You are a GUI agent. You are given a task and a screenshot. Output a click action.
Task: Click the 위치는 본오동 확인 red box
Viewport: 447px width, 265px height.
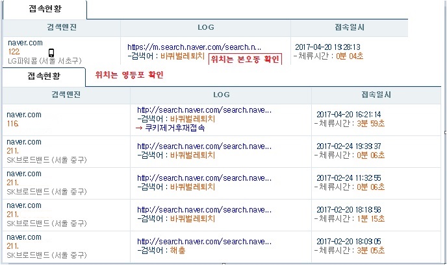[245, 59]
